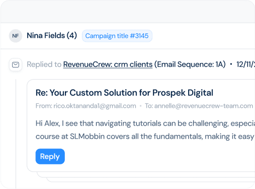Open the RevenueCrew: crm clients link
255x189 pixels.
(108, 64)
